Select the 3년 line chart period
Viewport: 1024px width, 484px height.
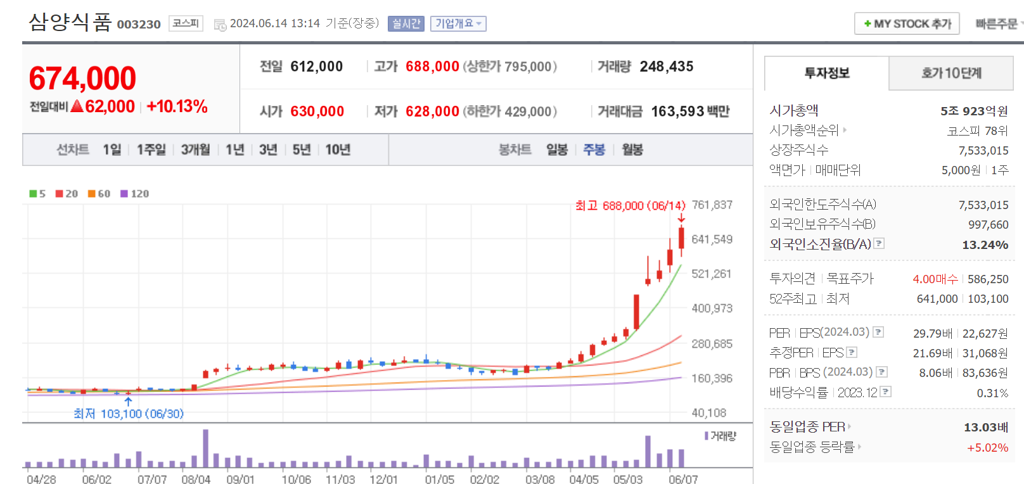[x=268, y=150]
